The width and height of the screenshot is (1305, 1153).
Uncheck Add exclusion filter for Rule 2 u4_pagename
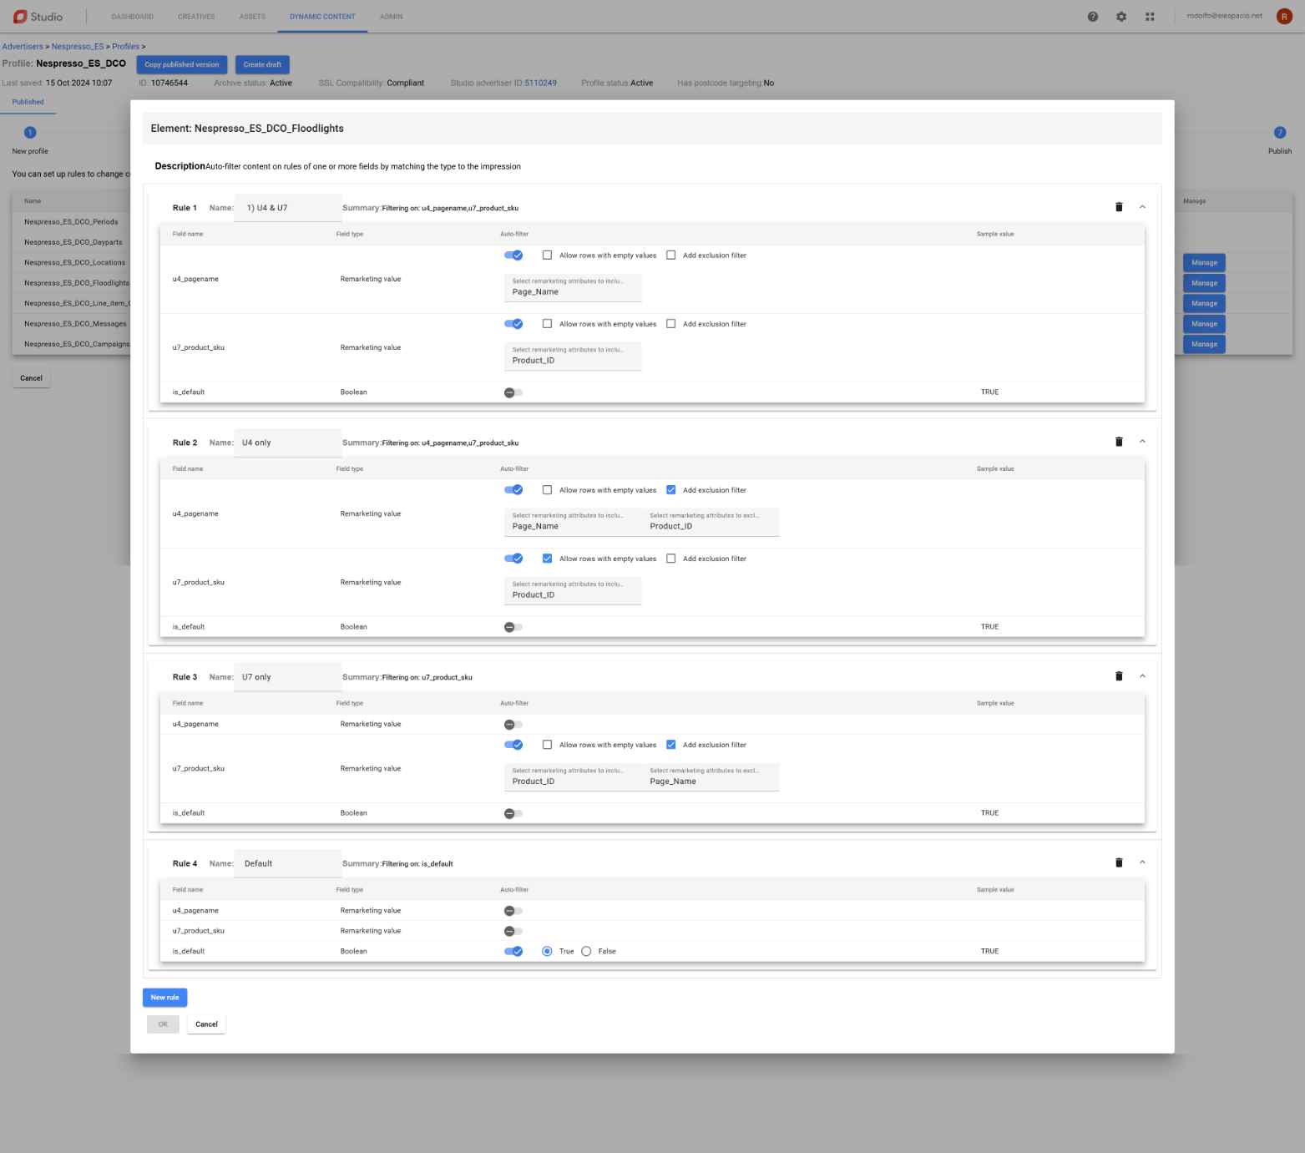pyautogui.click(x=670, y=490)
